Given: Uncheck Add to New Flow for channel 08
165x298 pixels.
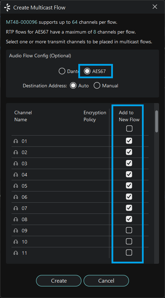Looking at the screenshot, I should [x=129, y=219].
